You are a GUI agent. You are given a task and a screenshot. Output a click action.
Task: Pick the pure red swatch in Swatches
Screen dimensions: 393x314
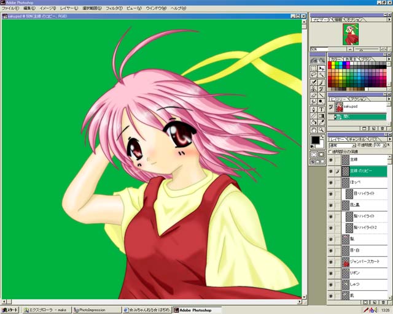tap(330, 64)
